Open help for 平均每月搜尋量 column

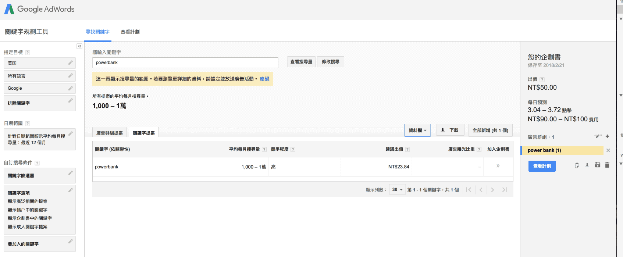264,149
